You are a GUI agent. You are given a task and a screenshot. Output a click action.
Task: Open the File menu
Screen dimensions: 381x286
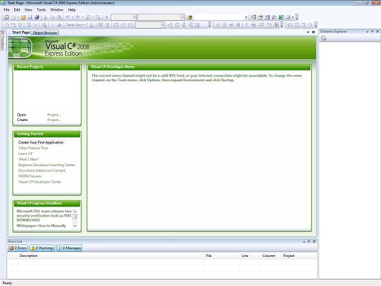pyautogui.click(x=7, y=10)
